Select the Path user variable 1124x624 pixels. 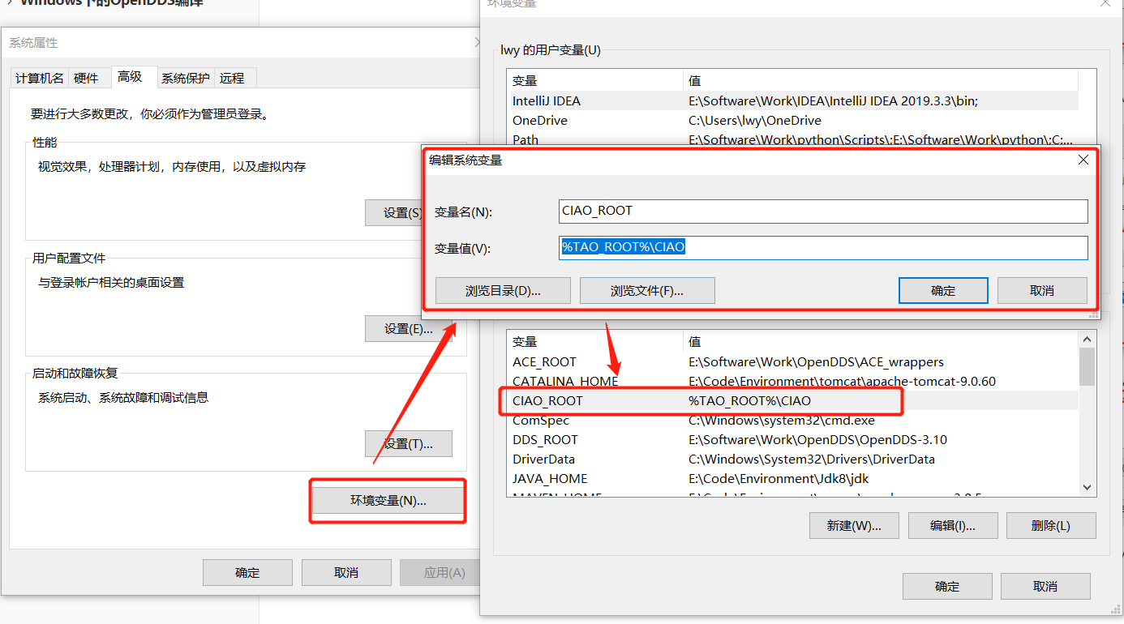(649, 139)
